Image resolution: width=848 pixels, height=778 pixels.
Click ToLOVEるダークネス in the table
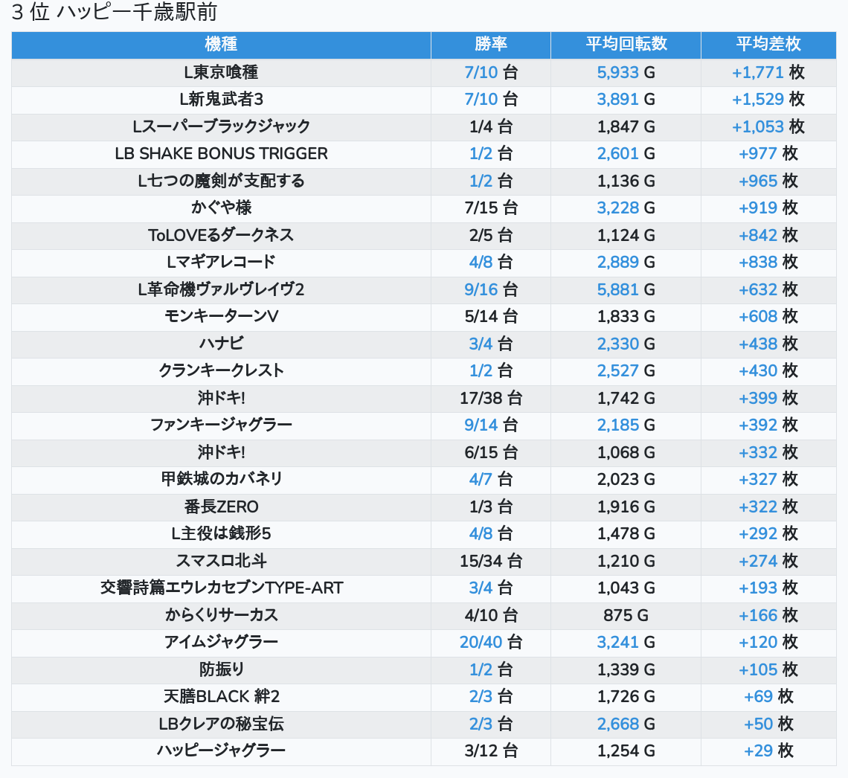pyautogui.click(x=221, y=235)
